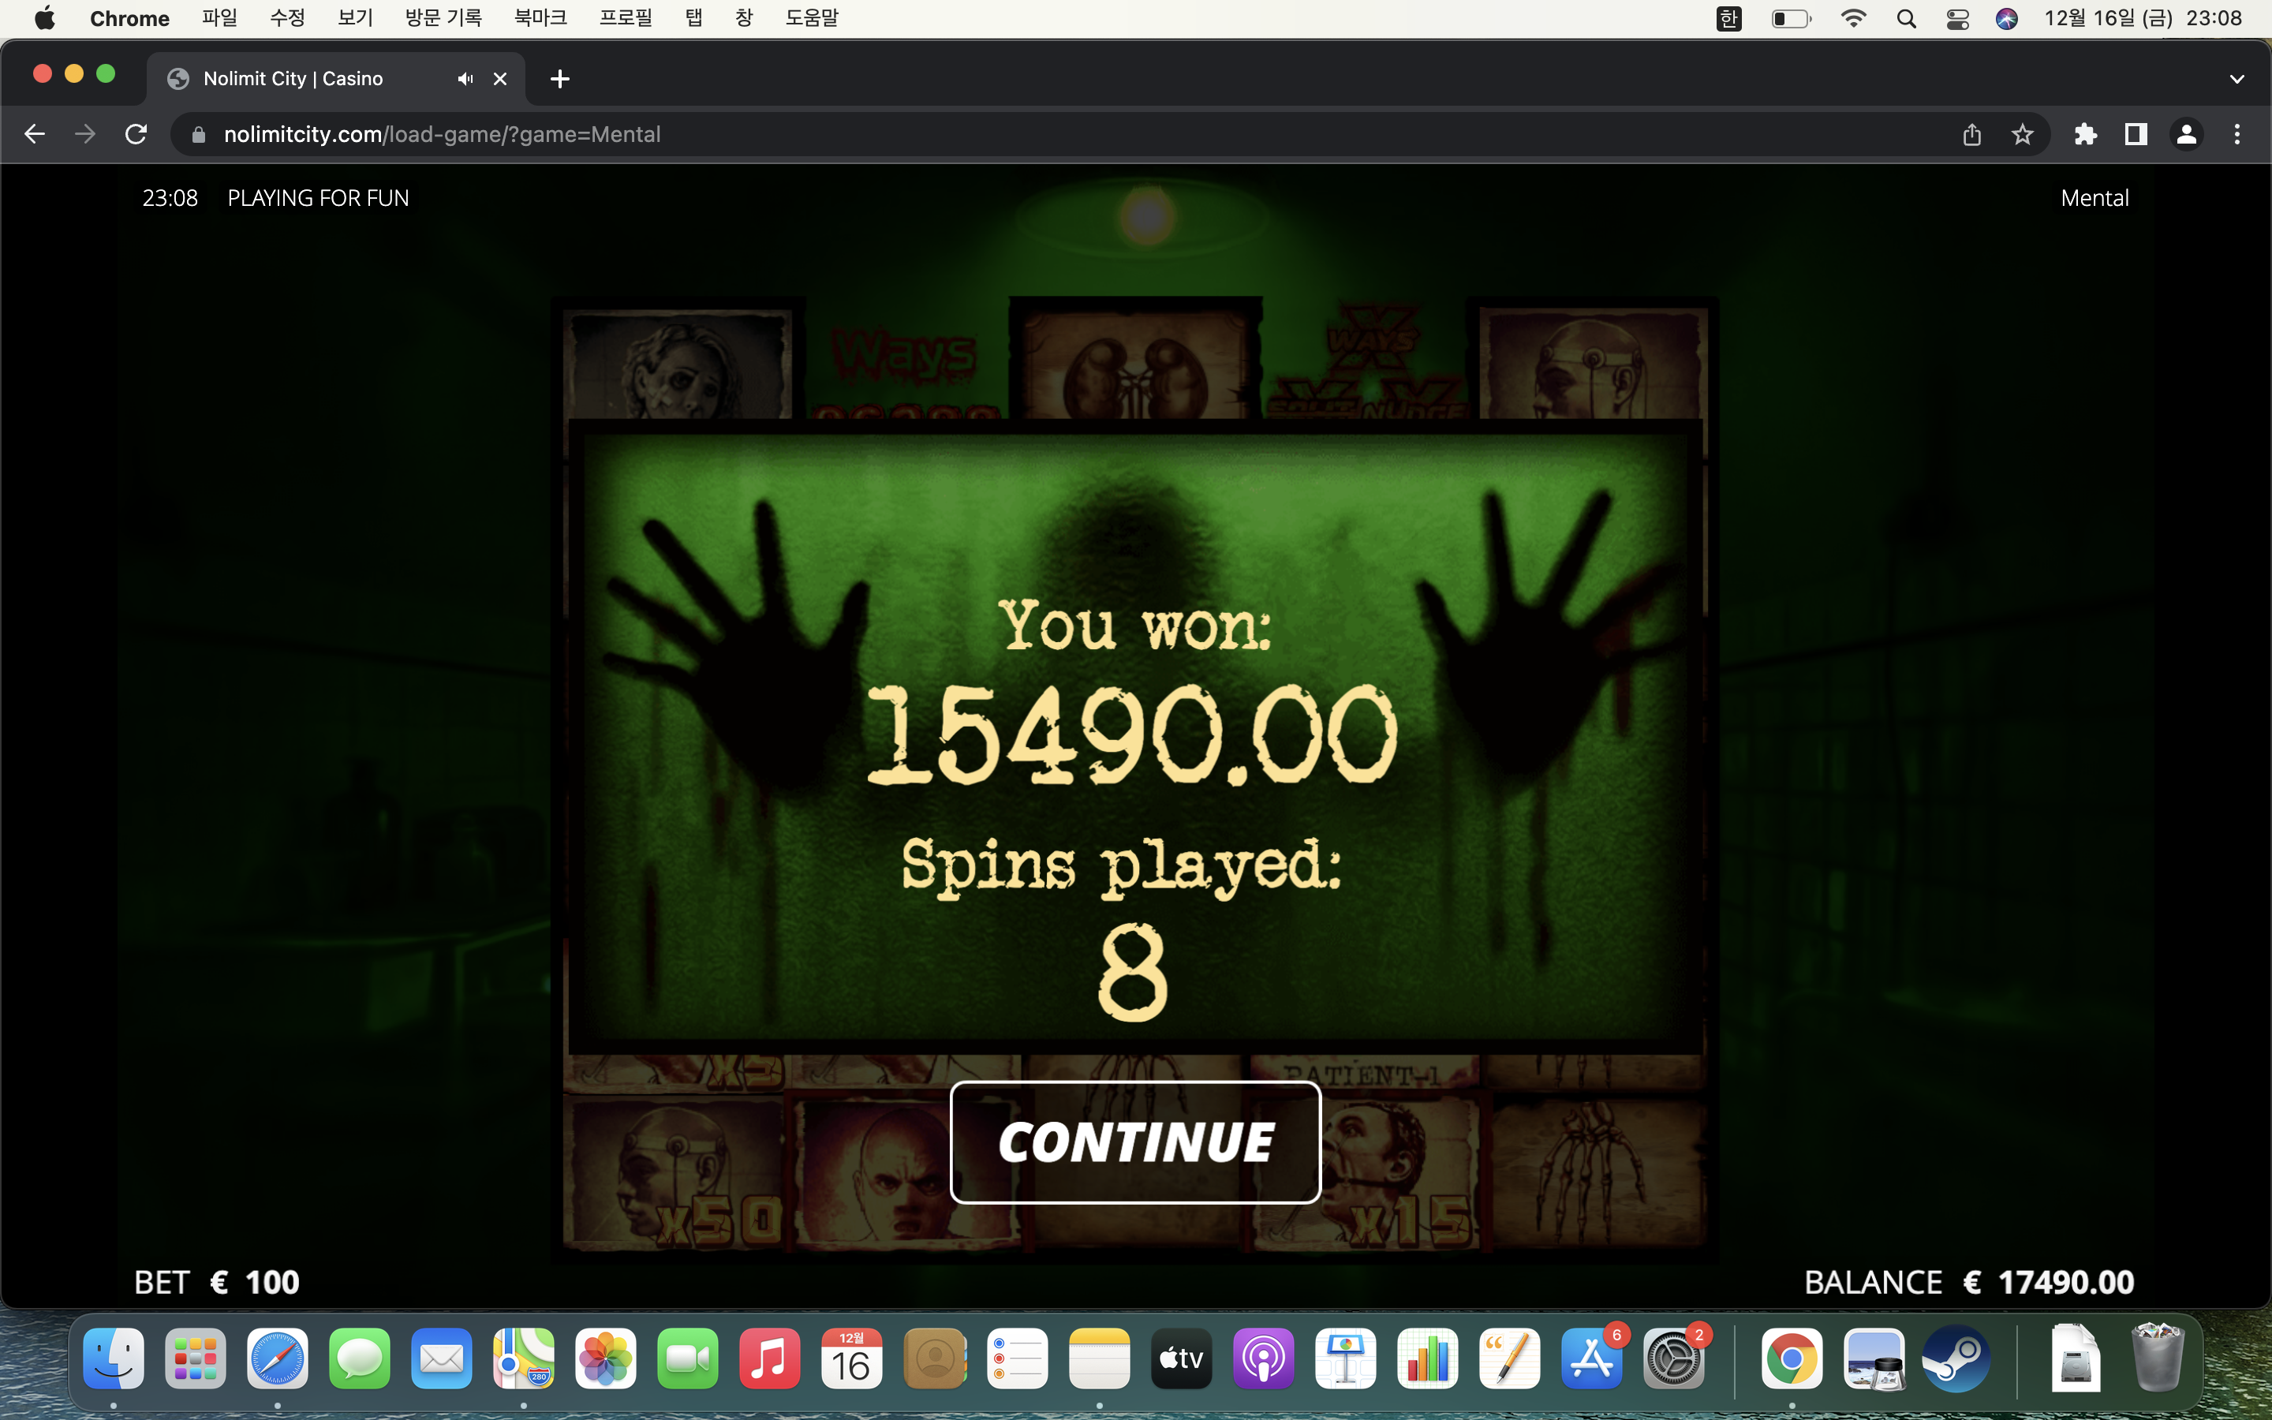This screenshot has height=1420, width=2272.
Task: Launch Apple TV from the Dock
Action: 1181,1358
